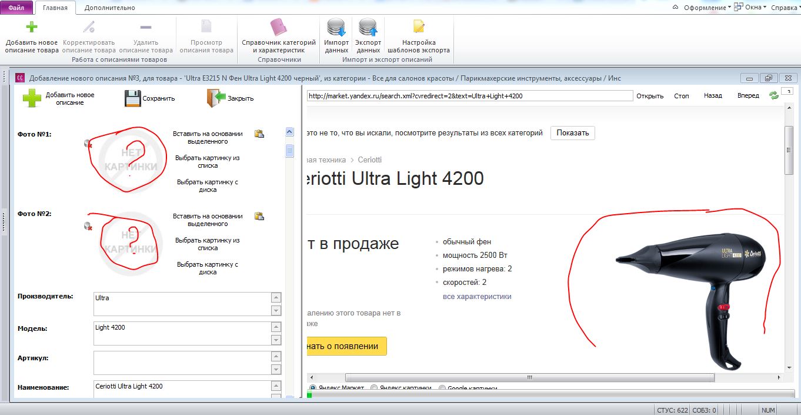Click 'Выбрать картинку из списка' for Photo №2
The height and width of the screenshot is (415, 801).
(208, 244)
